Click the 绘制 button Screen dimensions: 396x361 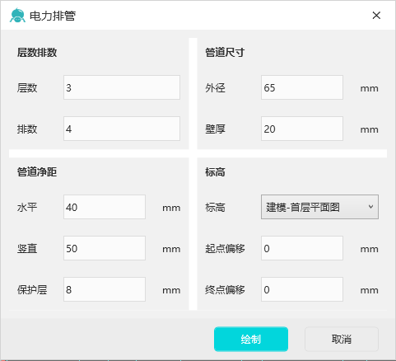coord(251,340)
